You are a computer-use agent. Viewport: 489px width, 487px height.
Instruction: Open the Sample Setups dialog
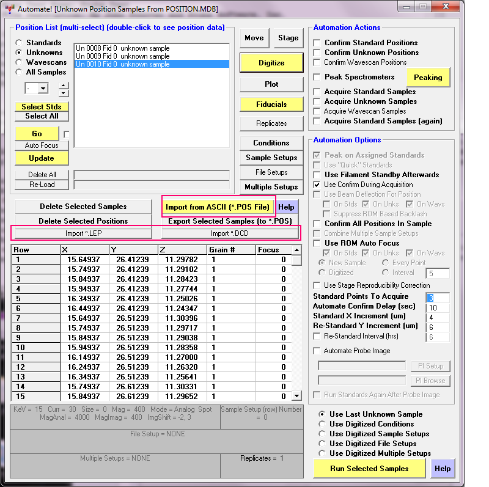[x=271, y=158]
